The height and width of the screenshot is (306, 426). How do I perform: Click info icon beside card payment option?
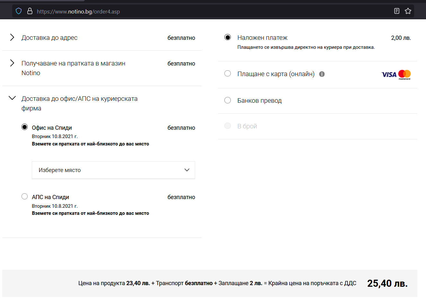(x=322, y=74)
